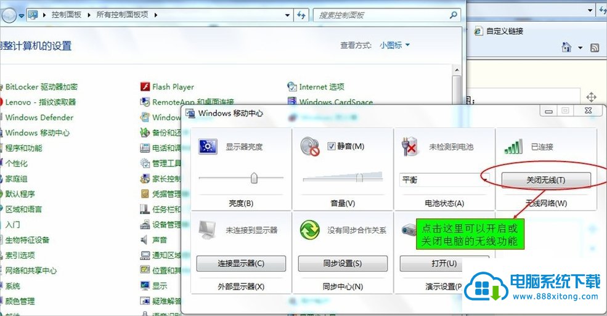Click the 设备管理器 icon

pos(145,224)
